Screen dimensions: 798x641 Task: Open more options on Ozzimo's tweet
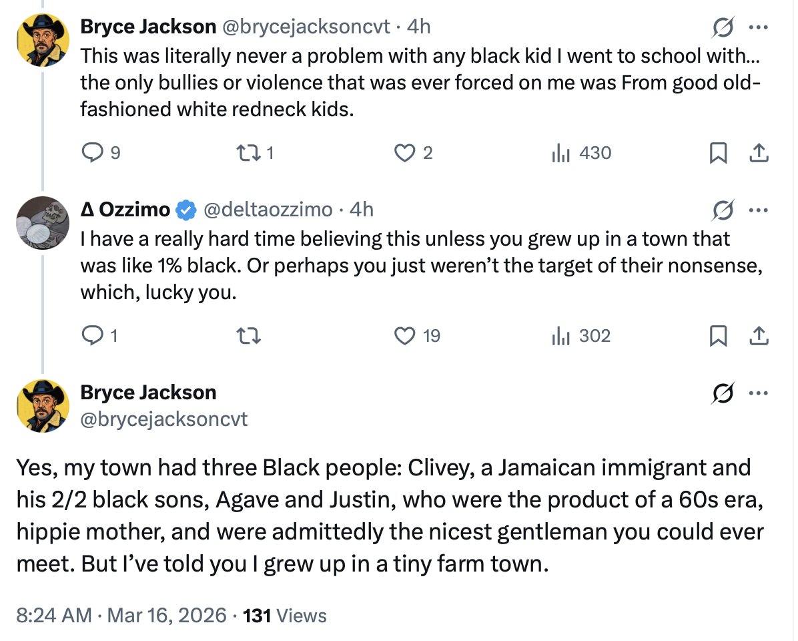point(759,210)
